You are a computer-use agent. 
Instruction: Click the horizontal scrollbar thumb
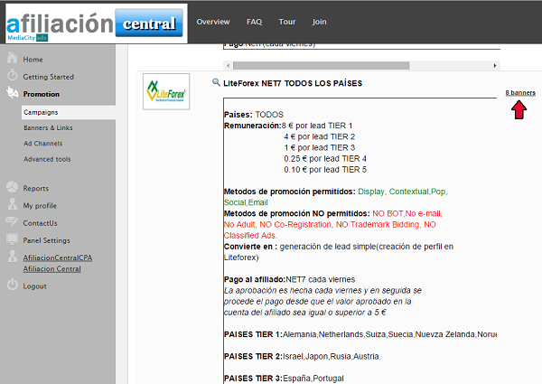322,65
